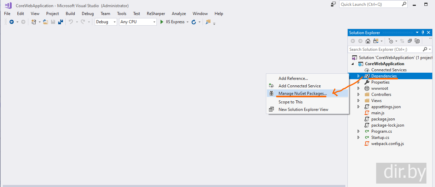Open the ReSharper menu
The image size is (435, 187).
coord(156,14)
